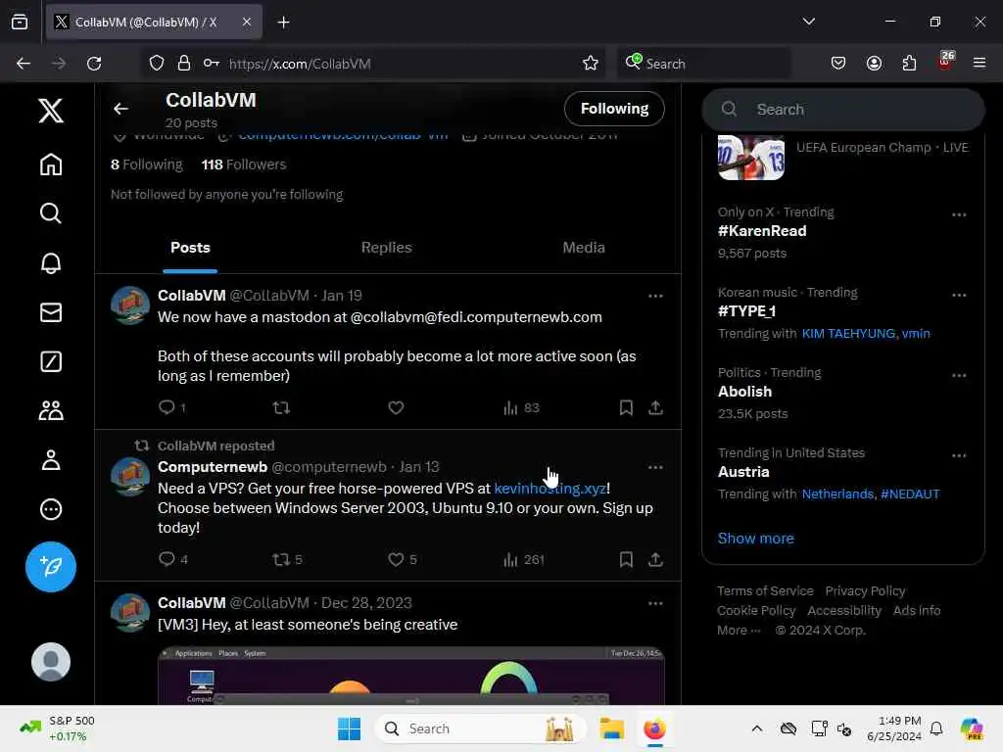This screenshot has width=1003, height=752.
Task: Open More circle icon in sidebar
Action: click(x=51, y=509)
